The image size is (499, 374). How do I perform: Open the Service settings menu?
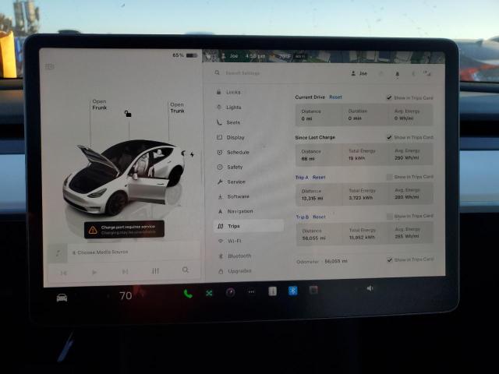(232, 182)
